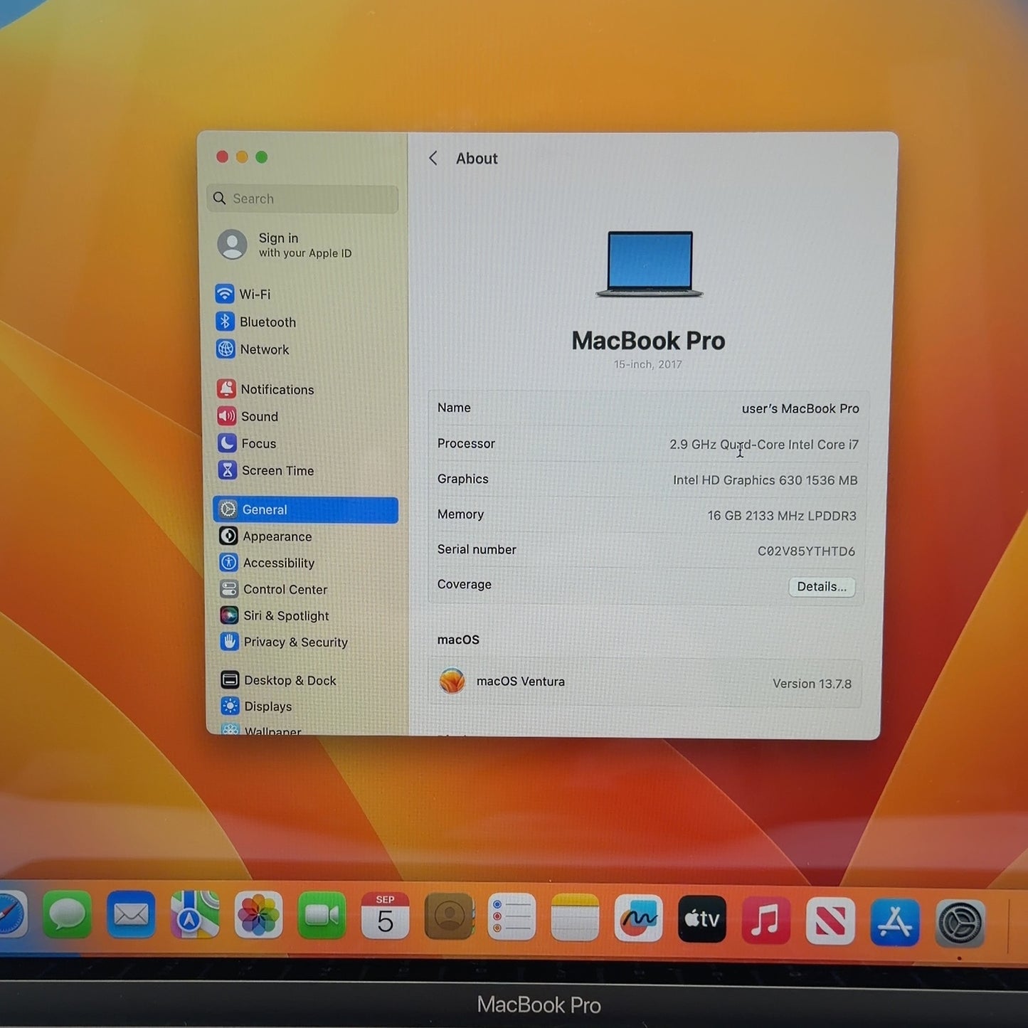The width and height of the screenshot is (1028, 1028).
Task: Click the MacBook Pro laptop image
Action: [650, 263]
